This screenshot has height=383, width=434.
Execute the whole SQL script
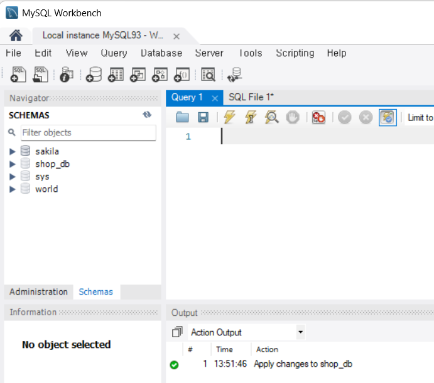pos(229,117)
